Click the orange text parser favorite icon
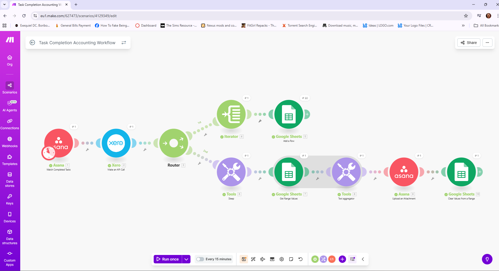Screen dimensions: 499x271 pyautogui.click(x=332, y=259)
